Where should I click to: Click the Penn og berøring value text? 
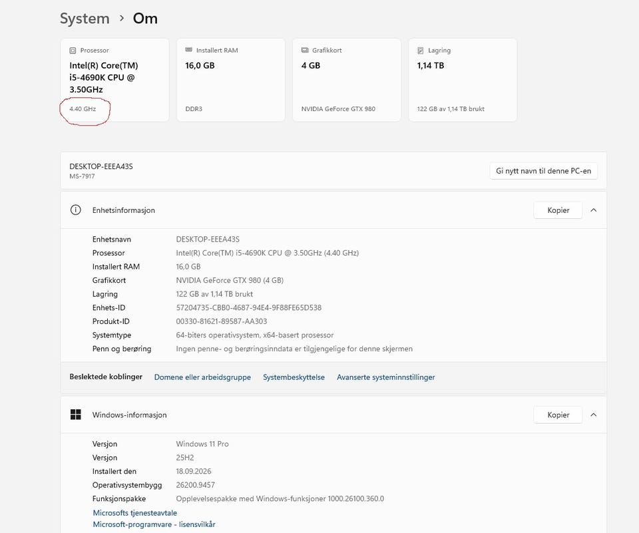(294, 349)
